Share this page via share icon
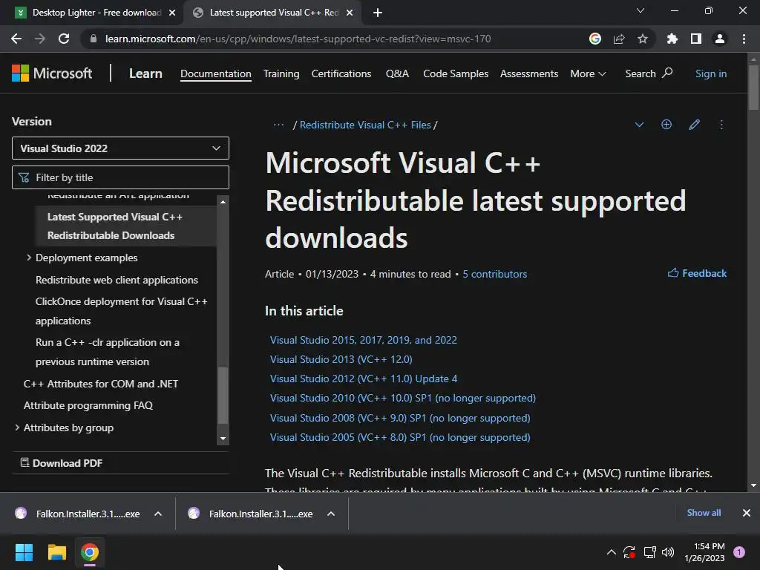760x570 pixels. click(619, 39)
